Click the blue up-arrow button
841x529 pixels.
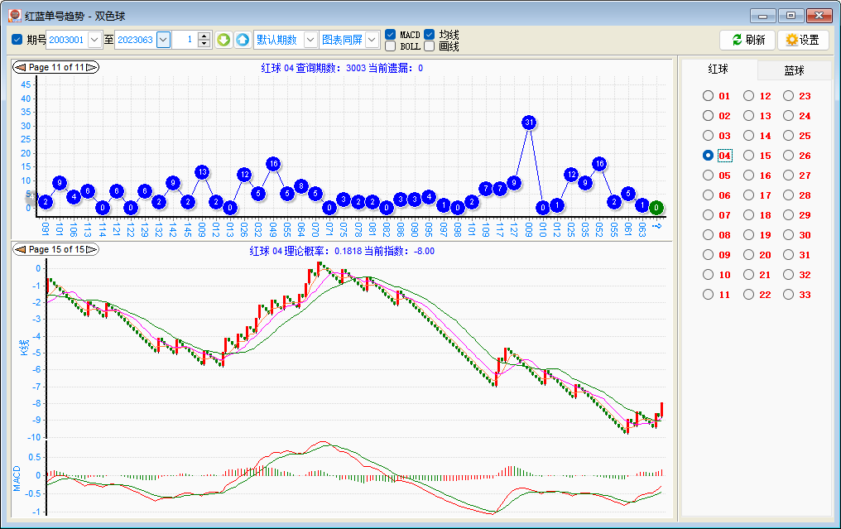click(243, 40)
